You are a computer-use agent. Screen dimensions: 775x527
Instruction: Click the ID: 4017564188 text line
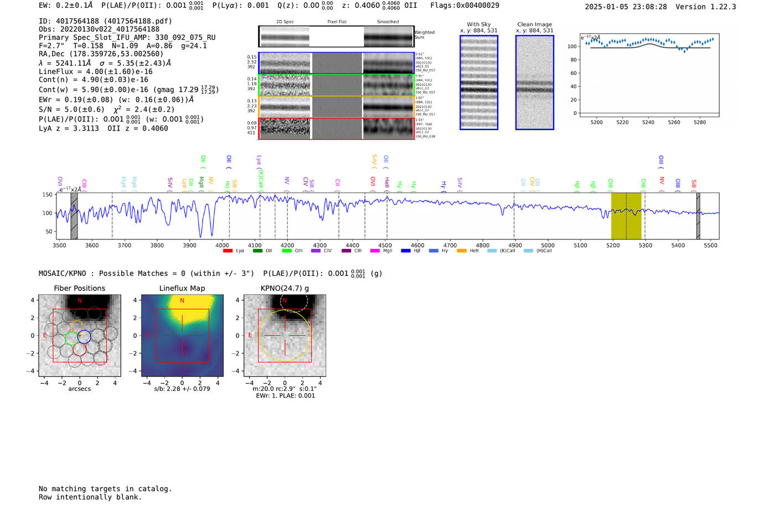105,21
